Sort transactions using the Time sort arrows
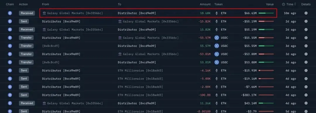 pos(295,4)
